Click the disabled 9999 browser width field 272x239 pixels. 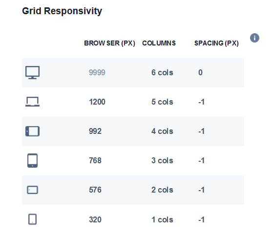[97, 72]
